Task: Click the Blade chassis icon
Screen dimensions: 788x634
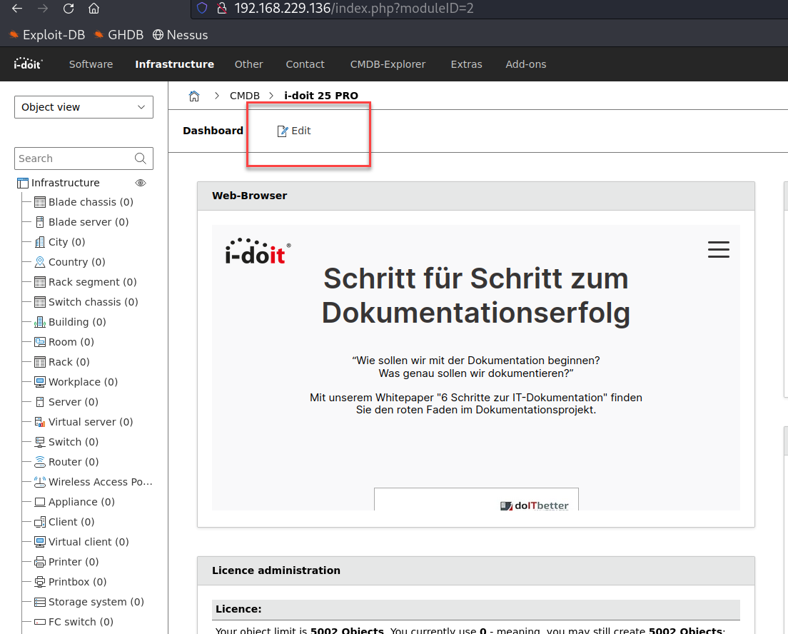Action: click(40, 202)
